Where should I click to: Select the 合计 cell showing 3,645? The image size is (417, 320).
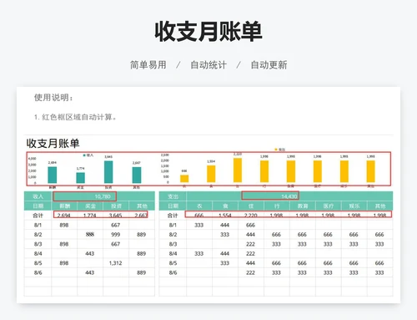coord(116,216)
